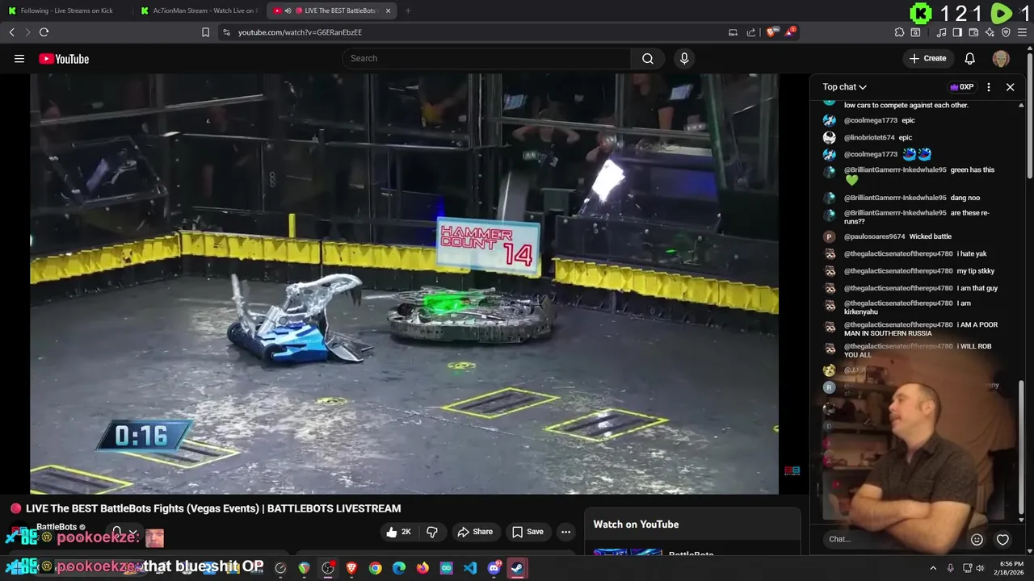Show hidden system tray icons chevron
This screenshot has width=1034, height=581.
tap(933, 568)
